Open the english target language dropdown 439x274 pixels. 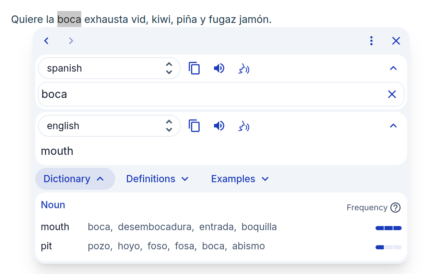pos(109,126)
